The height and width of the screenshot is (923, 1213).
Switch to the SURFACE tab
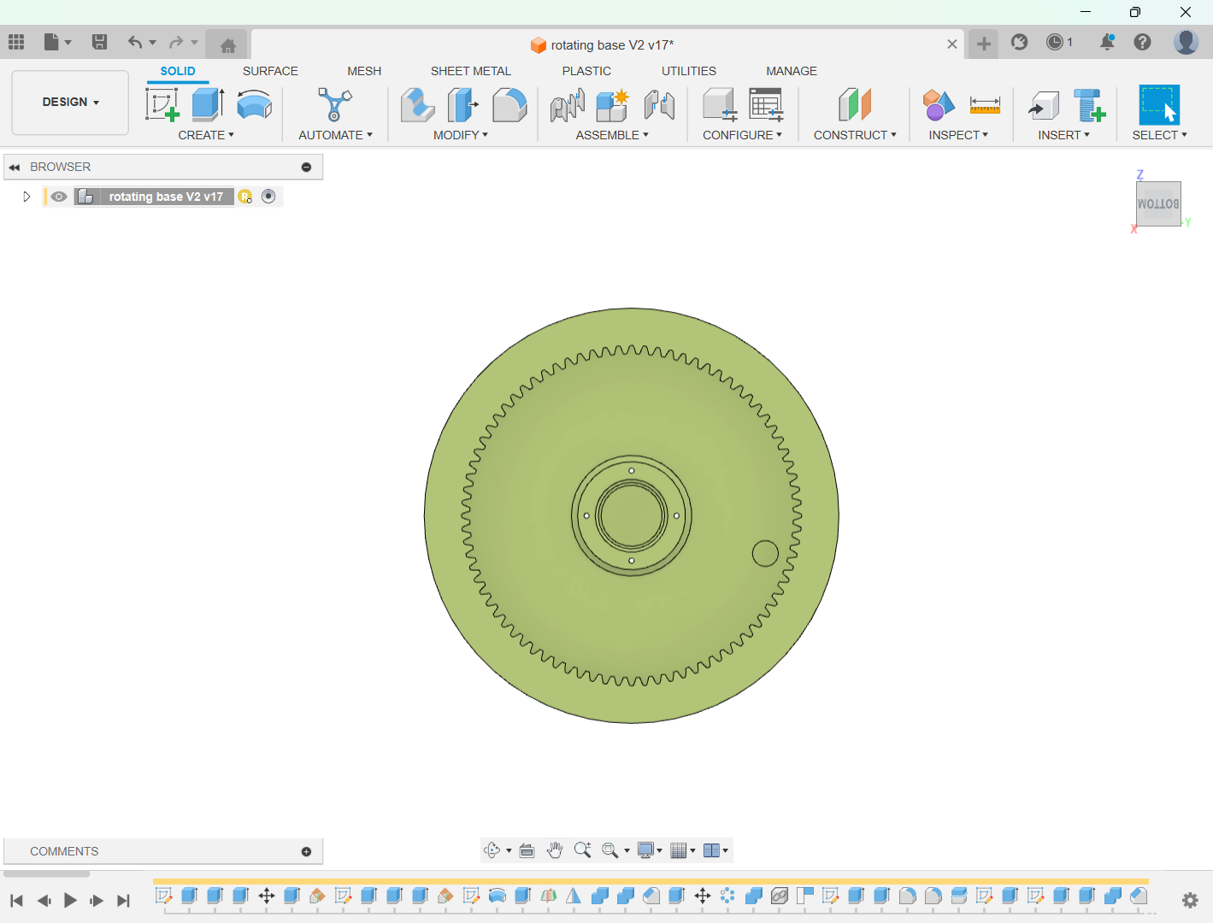270,71
